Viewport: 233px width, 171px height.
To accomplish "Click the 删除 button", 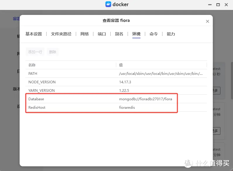I will [x=53, y=52].
